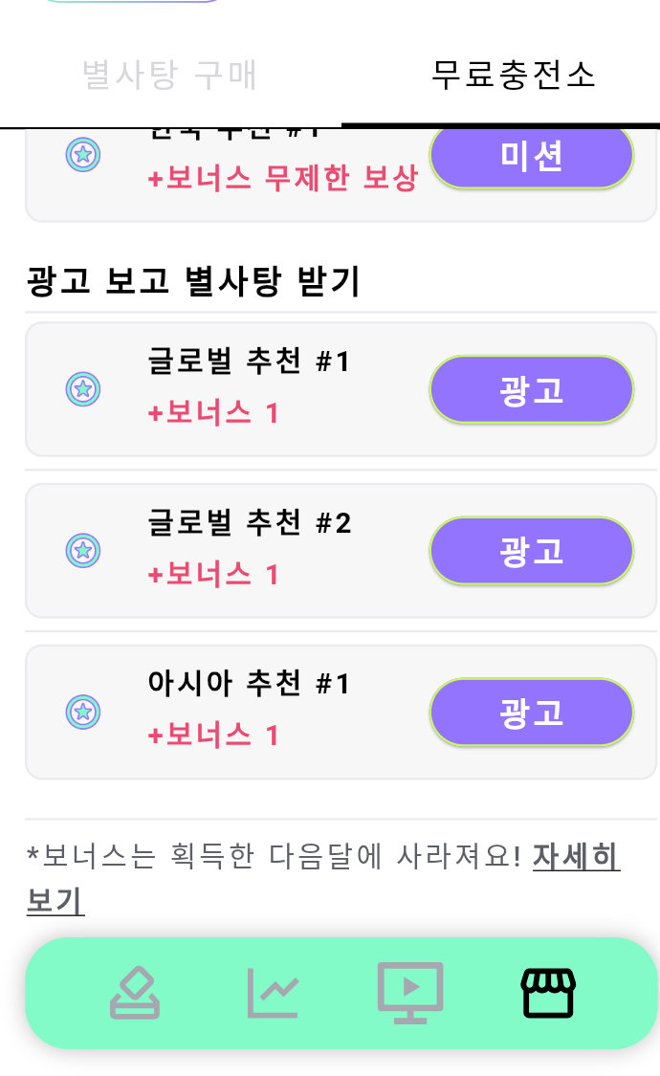The width and height of the screenshot is (660, 1076).
Task: Switch to the 별사탕 구매 tab
Action: (x=168, y=75)
